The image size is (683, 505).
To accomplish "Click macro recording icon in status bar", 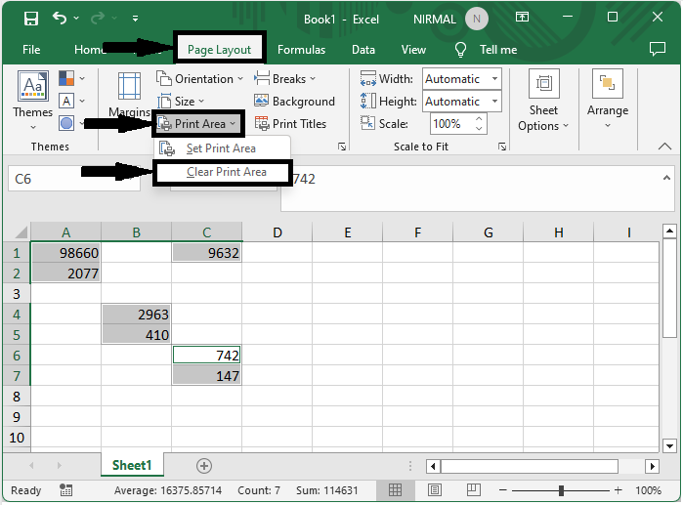I will coord(65,490).
